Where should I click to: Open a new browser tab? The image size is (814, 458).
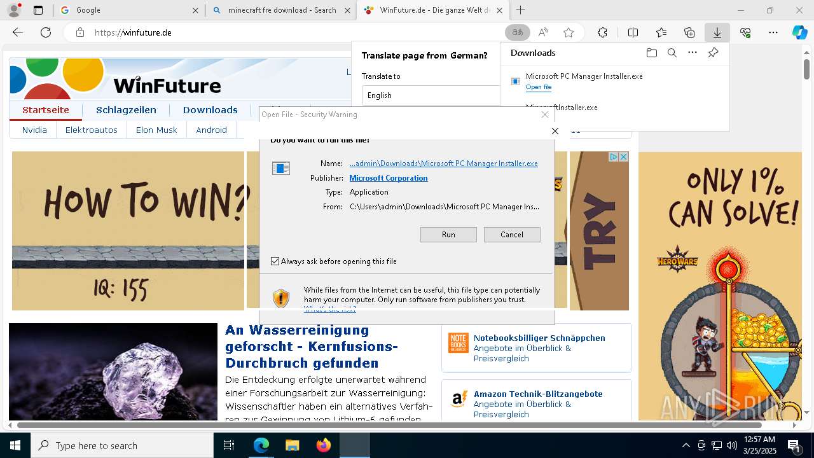click(521, 10)
